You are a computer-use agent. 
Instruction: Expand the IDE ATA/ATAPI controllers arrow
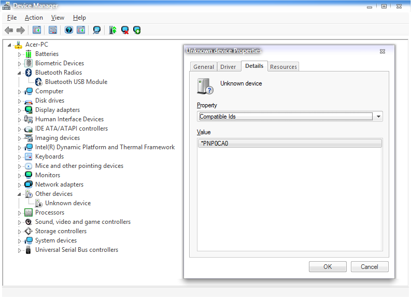(x=19, y=129)
